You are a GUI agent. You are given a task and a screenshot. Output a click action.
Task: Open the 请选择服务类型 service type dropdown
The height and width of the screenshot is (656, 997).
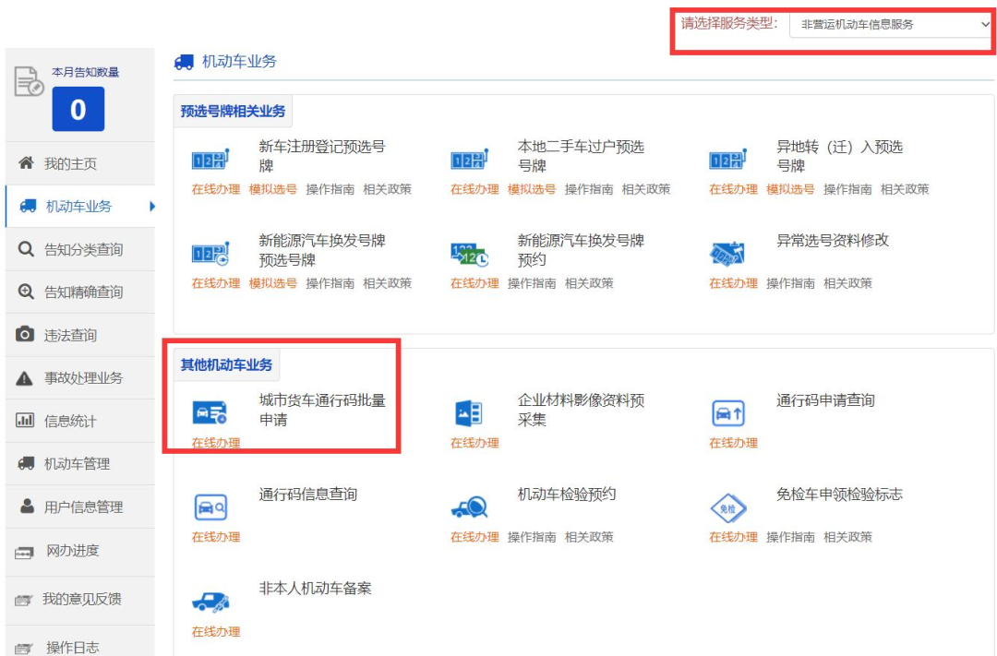point(891,25)
